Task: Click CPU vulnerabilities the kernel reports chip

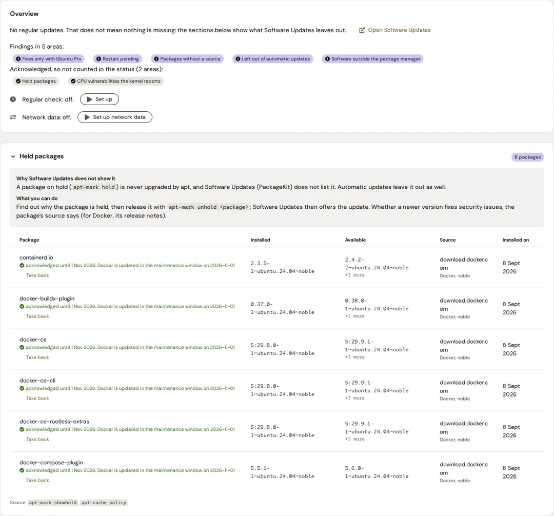Action: click(115, 81)
